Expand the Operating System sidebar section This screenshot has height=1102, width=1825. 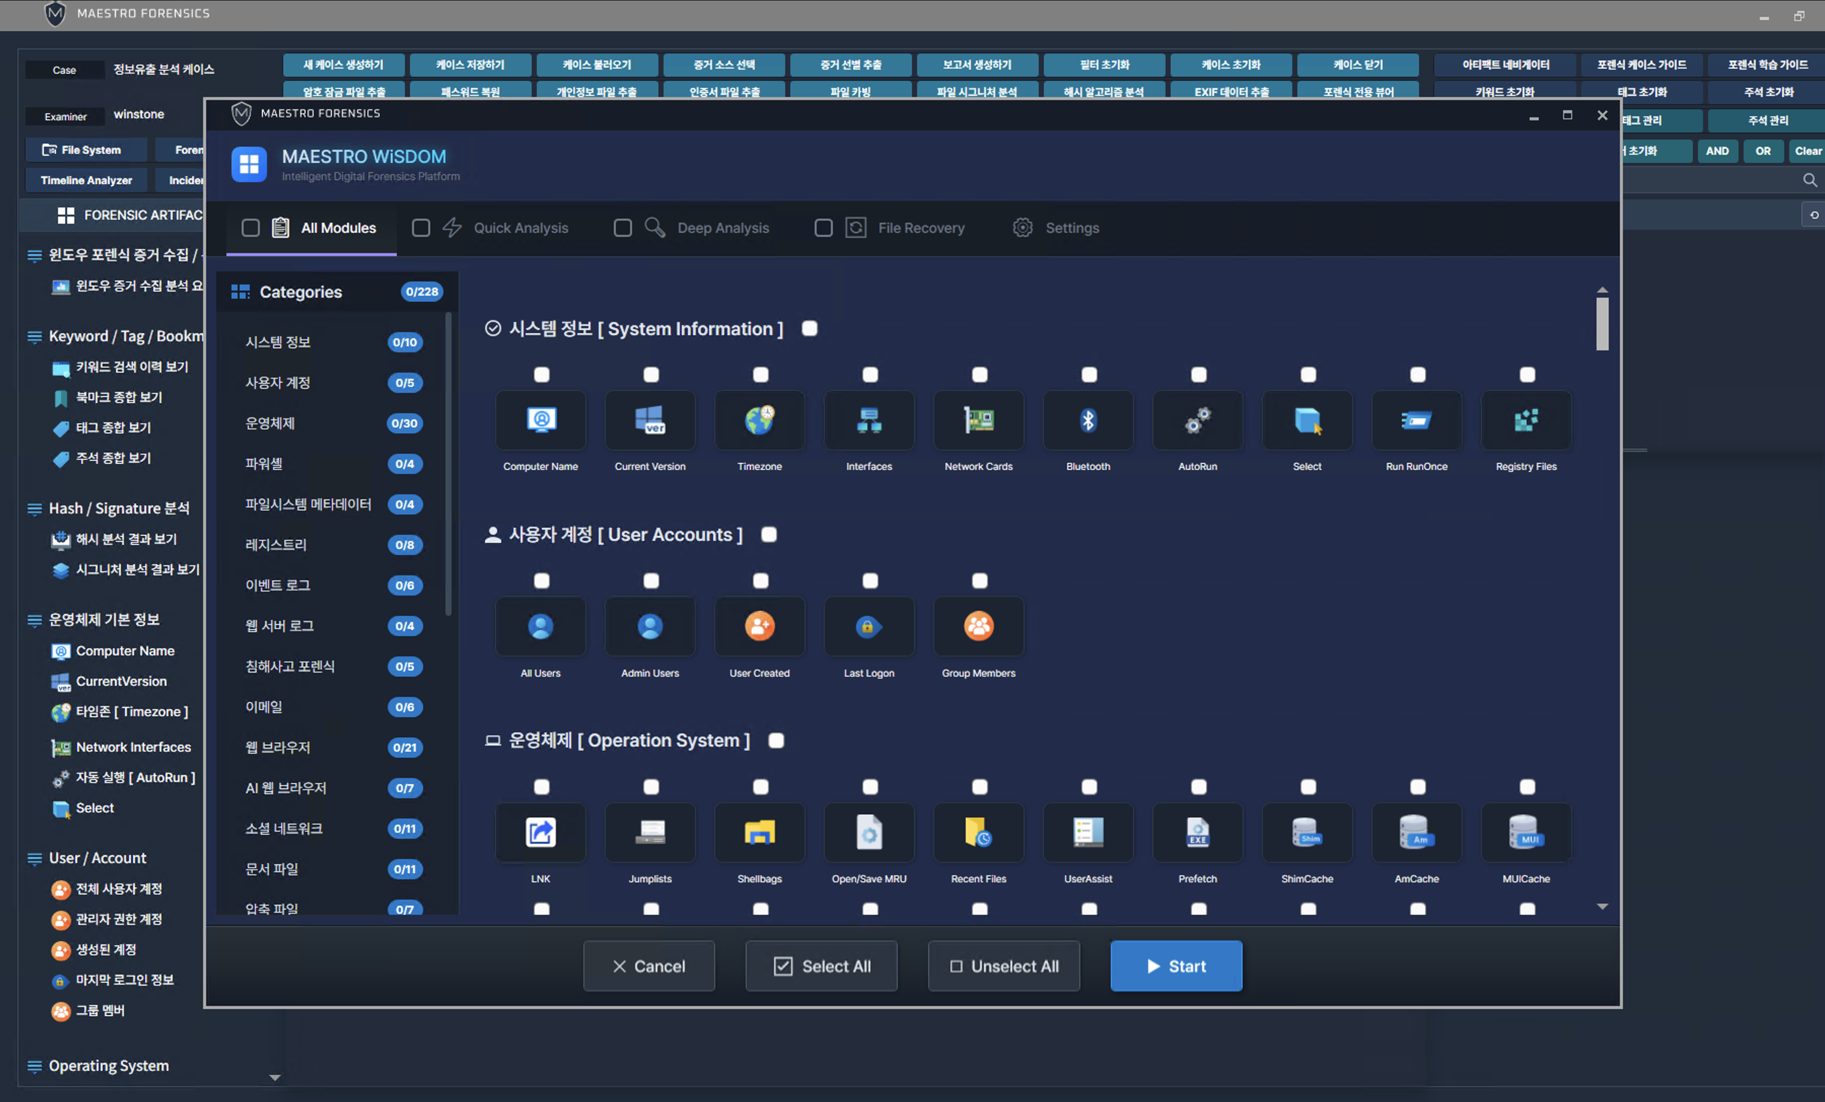point(34,1067)
